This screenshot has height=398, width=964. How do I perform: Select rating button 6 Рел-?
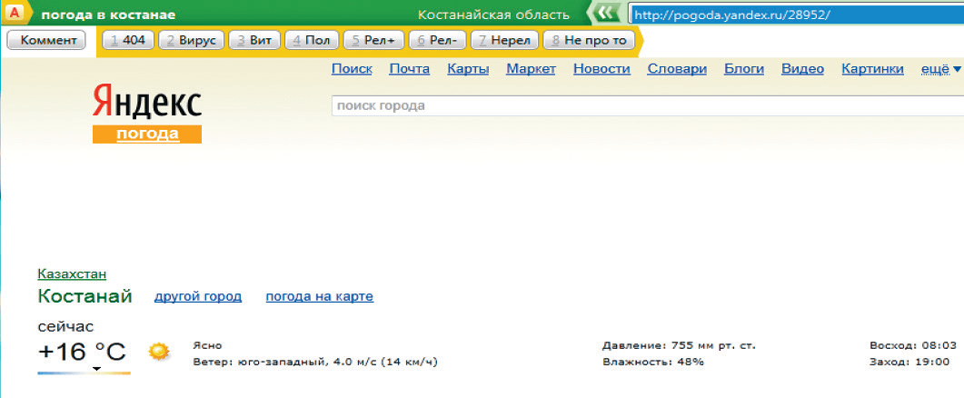point(437,41)
